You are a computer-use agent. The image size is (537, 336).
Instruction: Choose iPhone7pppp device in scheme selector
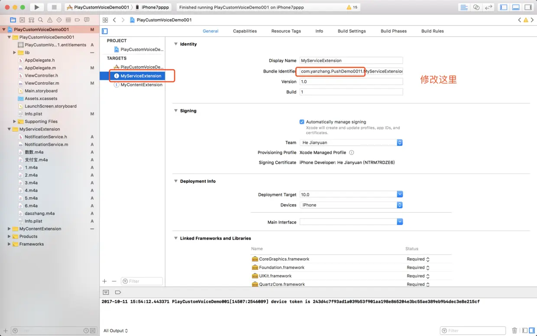(x=152, y=7)
